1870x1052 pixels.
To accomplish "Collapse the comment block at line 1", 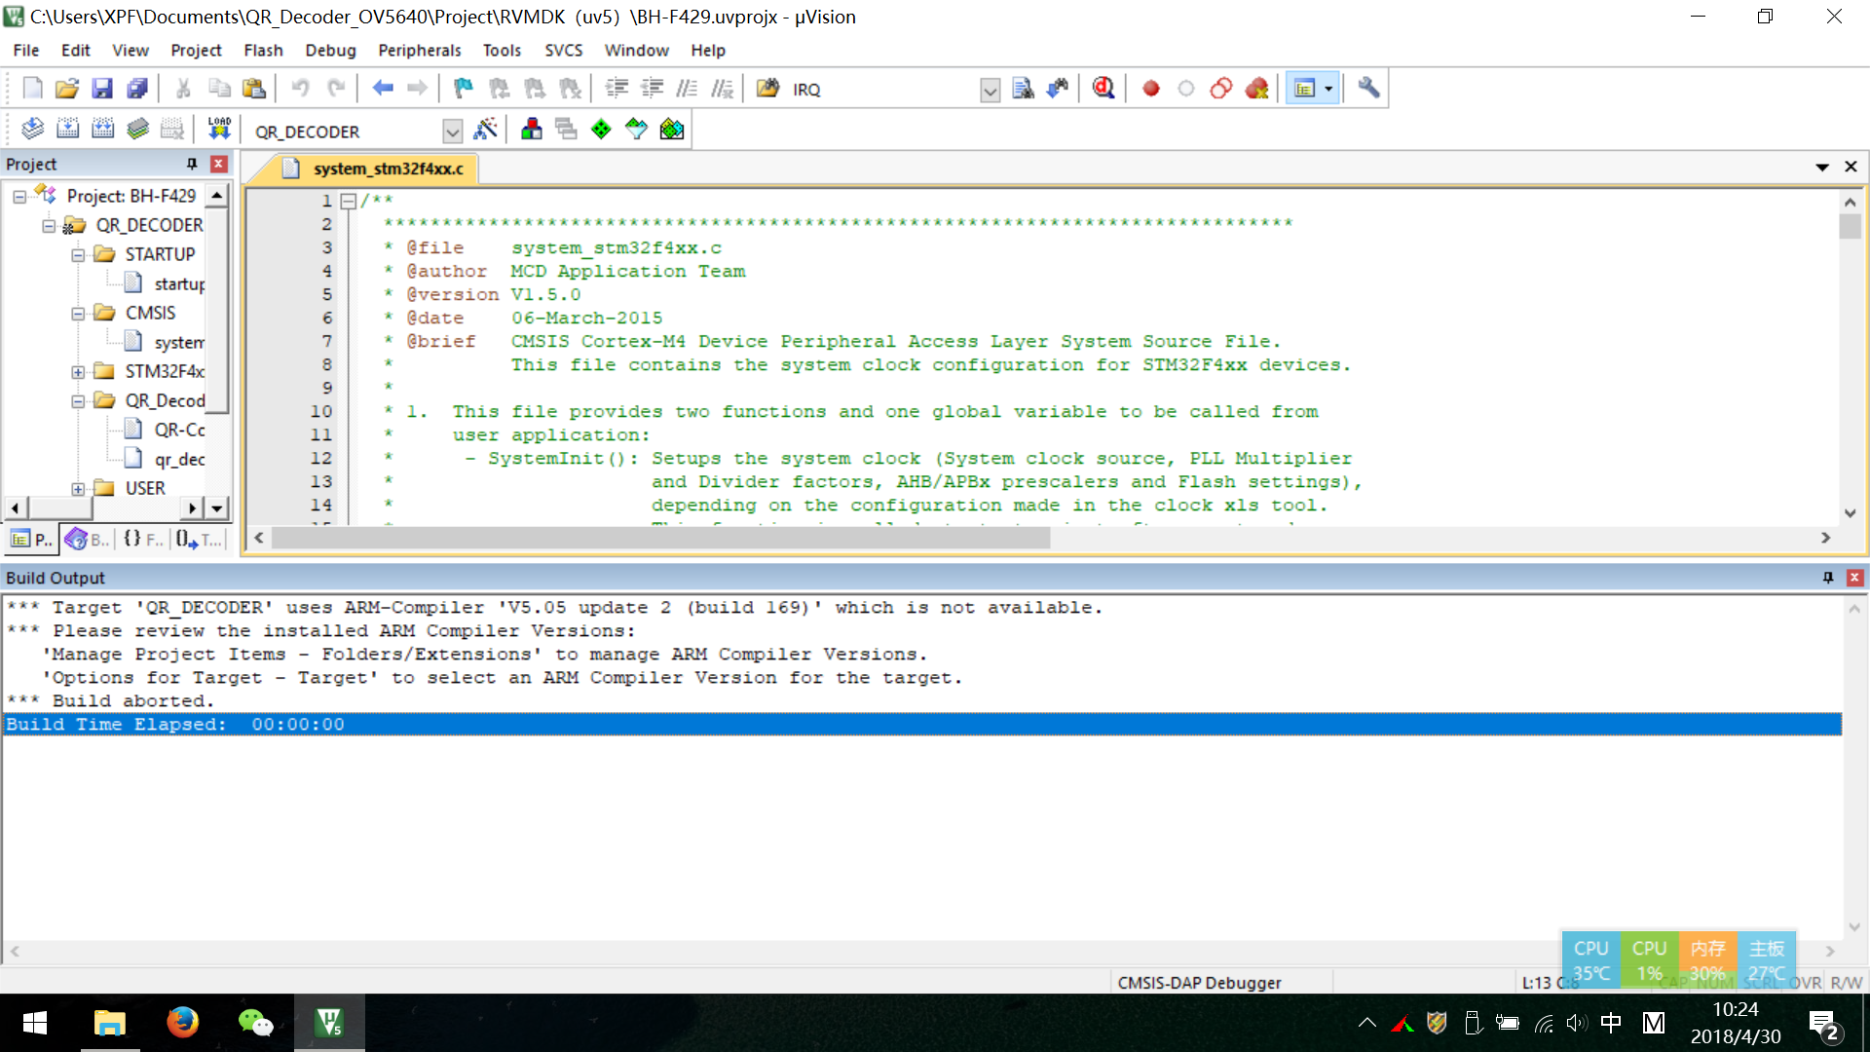I will [x=348, y=202].
